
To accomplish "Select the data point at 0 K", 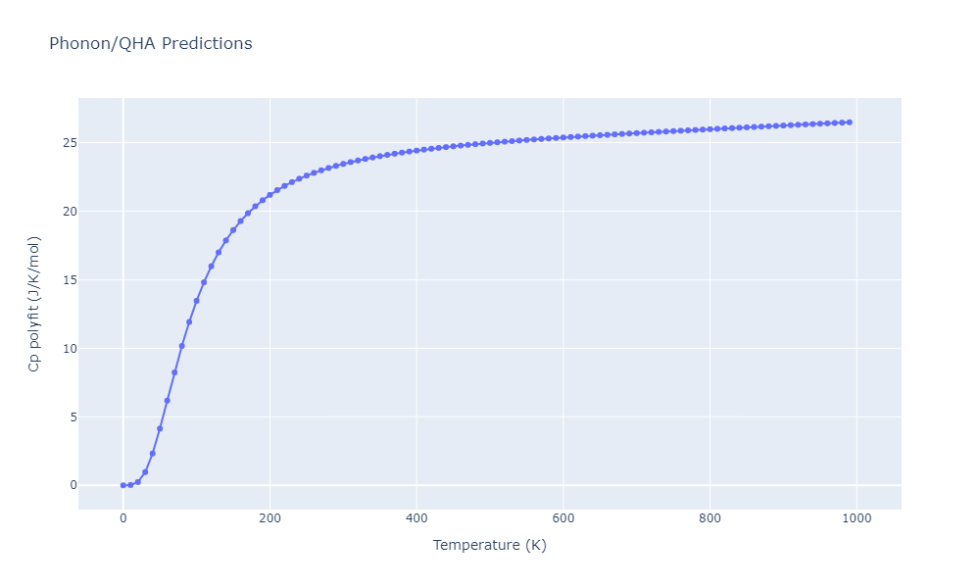I will click(123, 485).
